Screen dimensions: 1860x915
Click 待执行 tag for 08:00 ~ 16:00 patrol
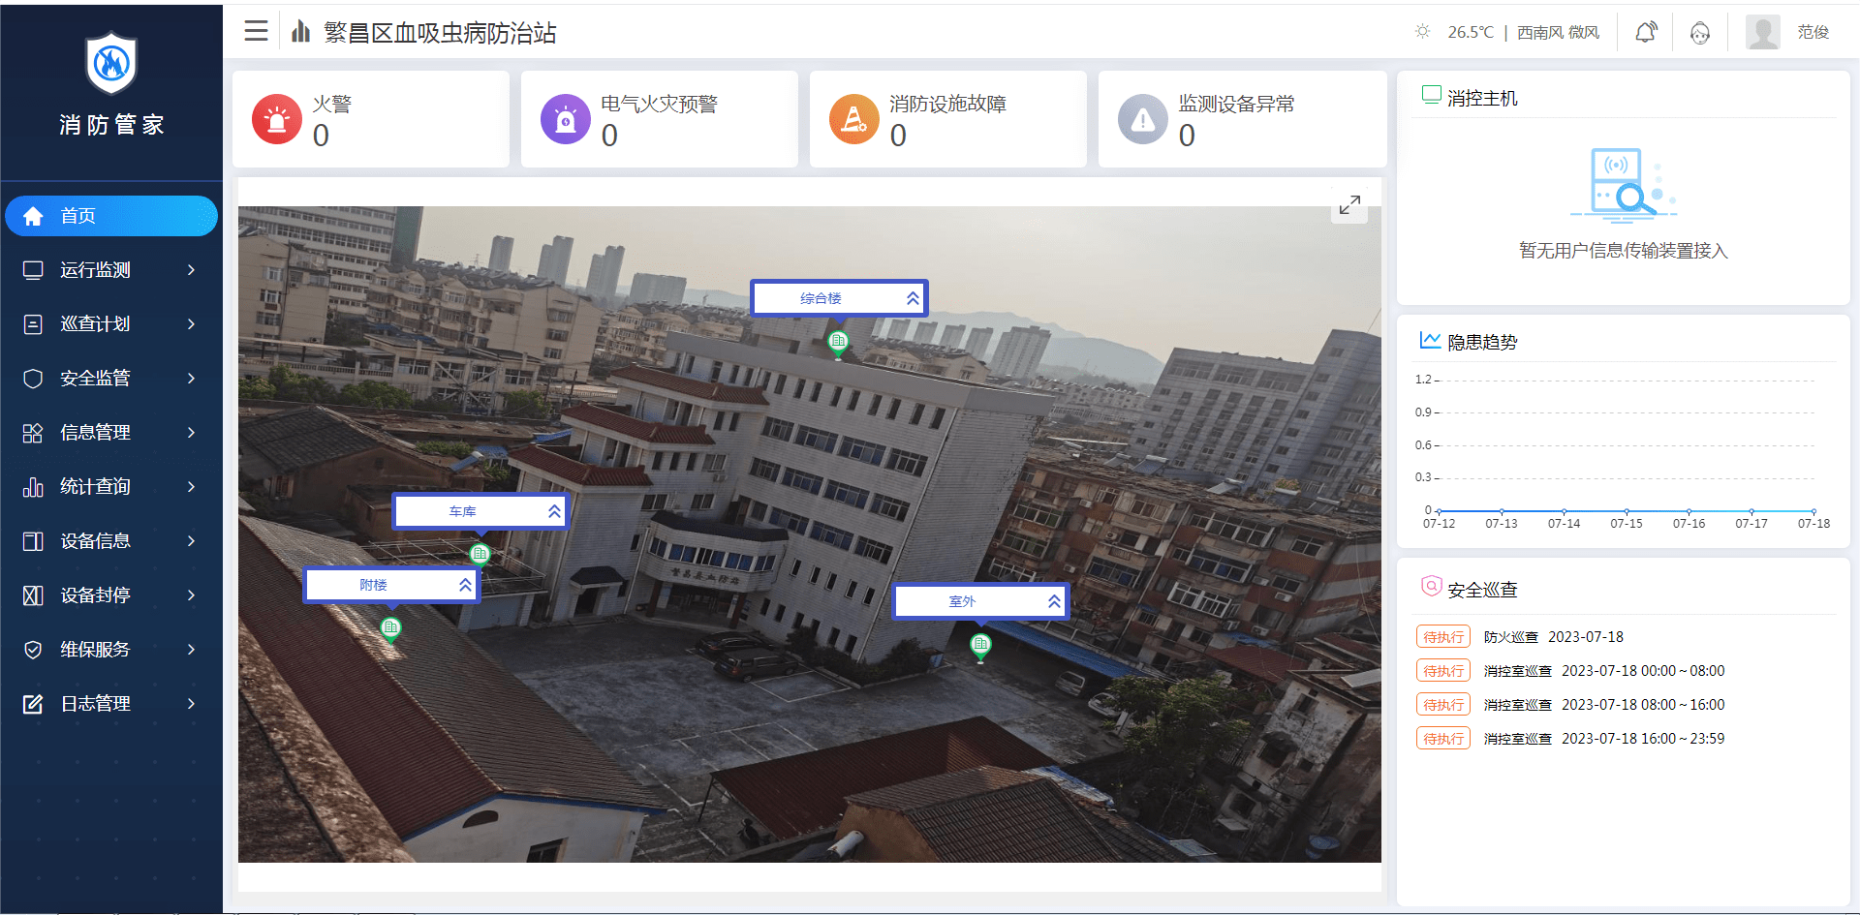[x=1443, y=705]
